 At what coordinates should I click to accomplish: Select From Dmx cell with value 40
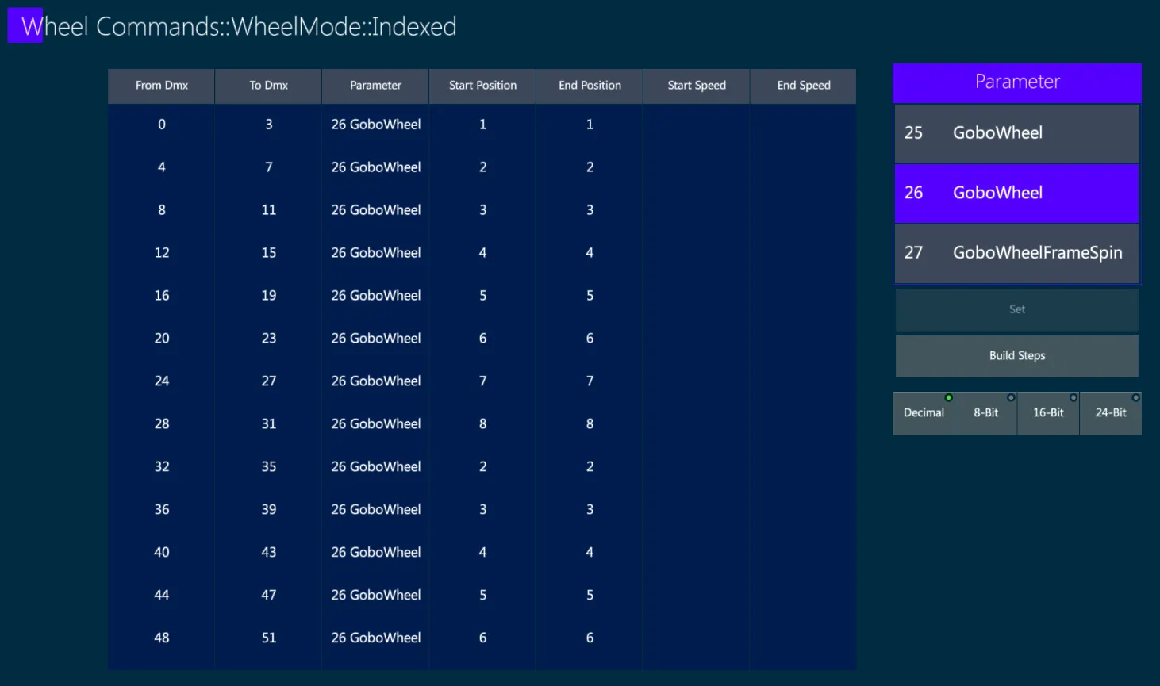point(162,553)
